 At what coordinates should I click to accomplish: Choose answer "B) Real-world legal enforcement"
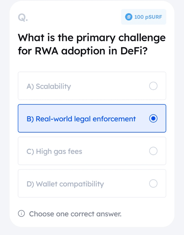coord(92,118)
